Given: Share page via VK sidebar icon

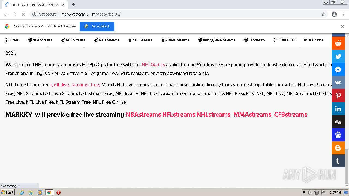Looking at the screenshot, I should pos(338,83).
